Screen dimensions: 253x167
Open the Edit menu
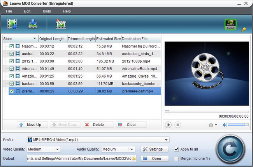point(27,11)
